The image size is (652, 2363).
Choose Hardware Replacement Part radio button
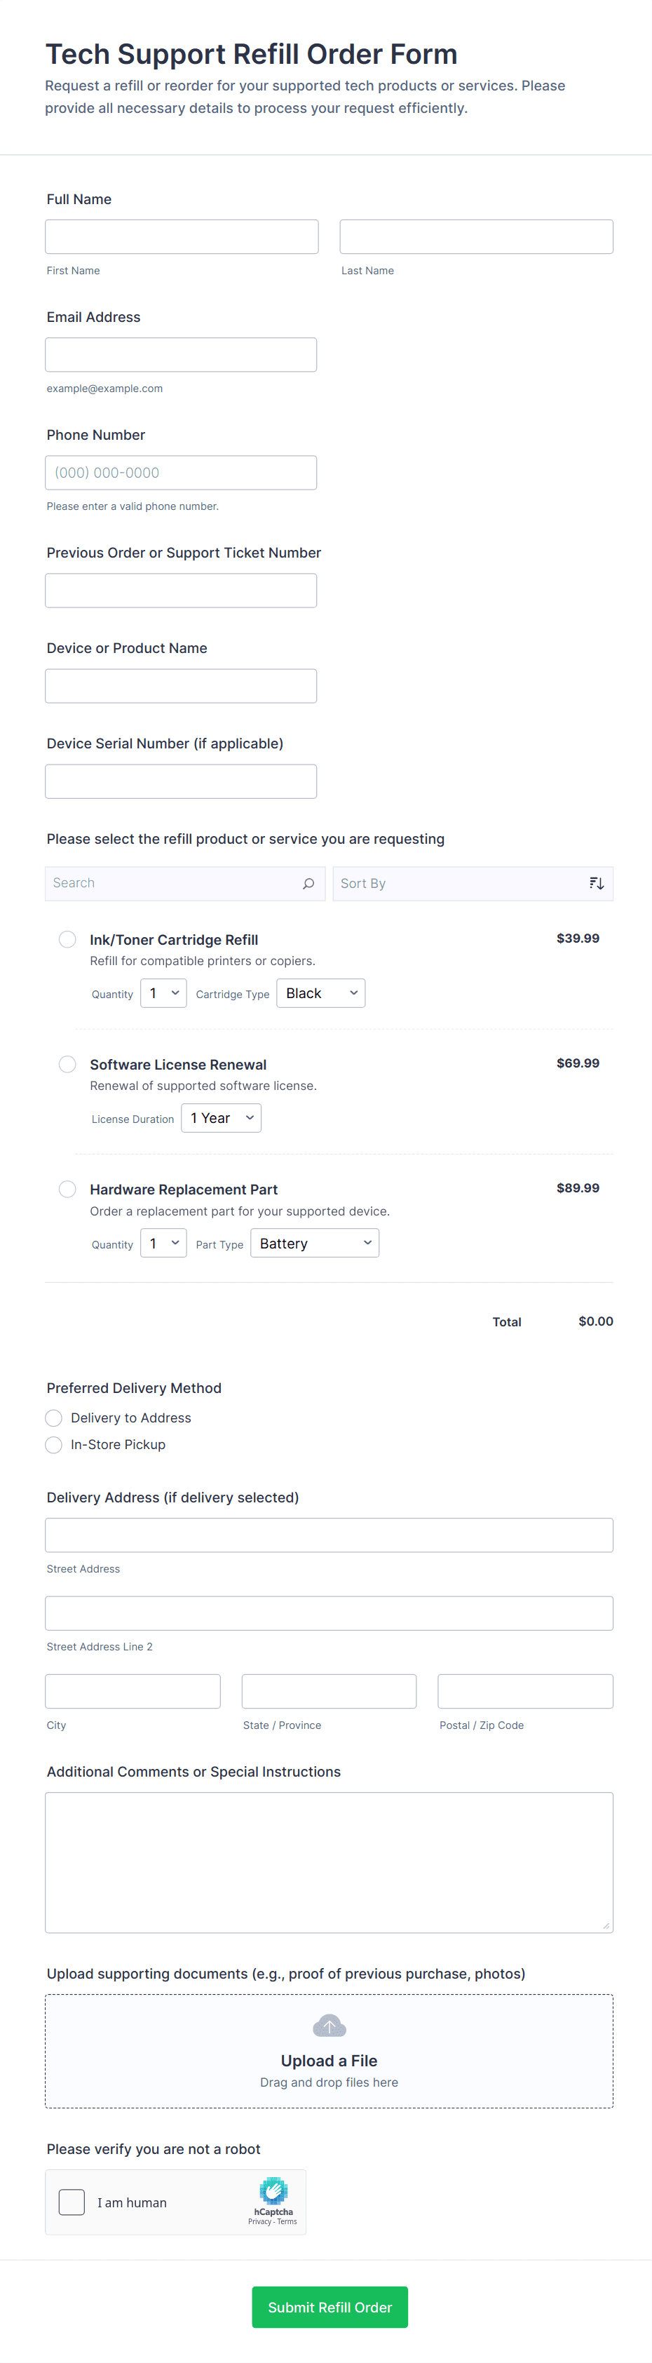point(68,1189)
